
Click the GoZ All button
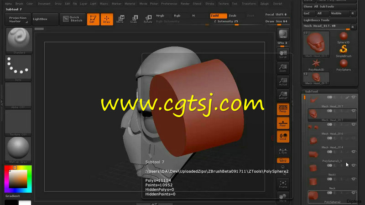[322, 14]
